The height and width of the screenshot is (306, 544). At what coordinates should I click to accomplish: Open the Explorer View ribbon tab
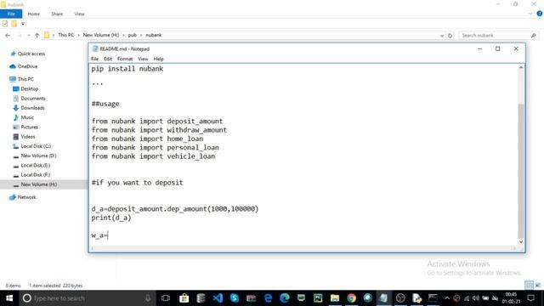pos(79,14)
